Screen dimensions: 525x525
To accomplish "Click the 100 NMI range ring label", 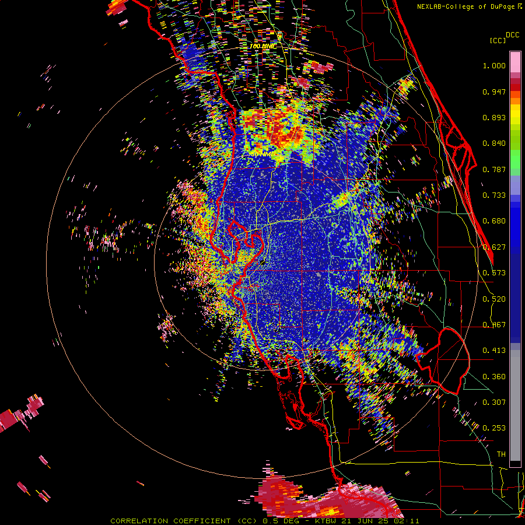I will [x=262, y=46].
